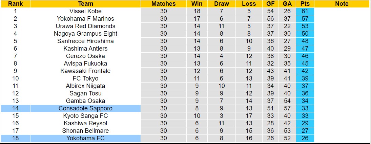Open Yokohama F Marinos team entry

point(85,19)
